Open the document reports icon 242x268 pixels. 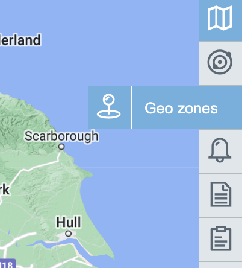(x=221, y=194)
